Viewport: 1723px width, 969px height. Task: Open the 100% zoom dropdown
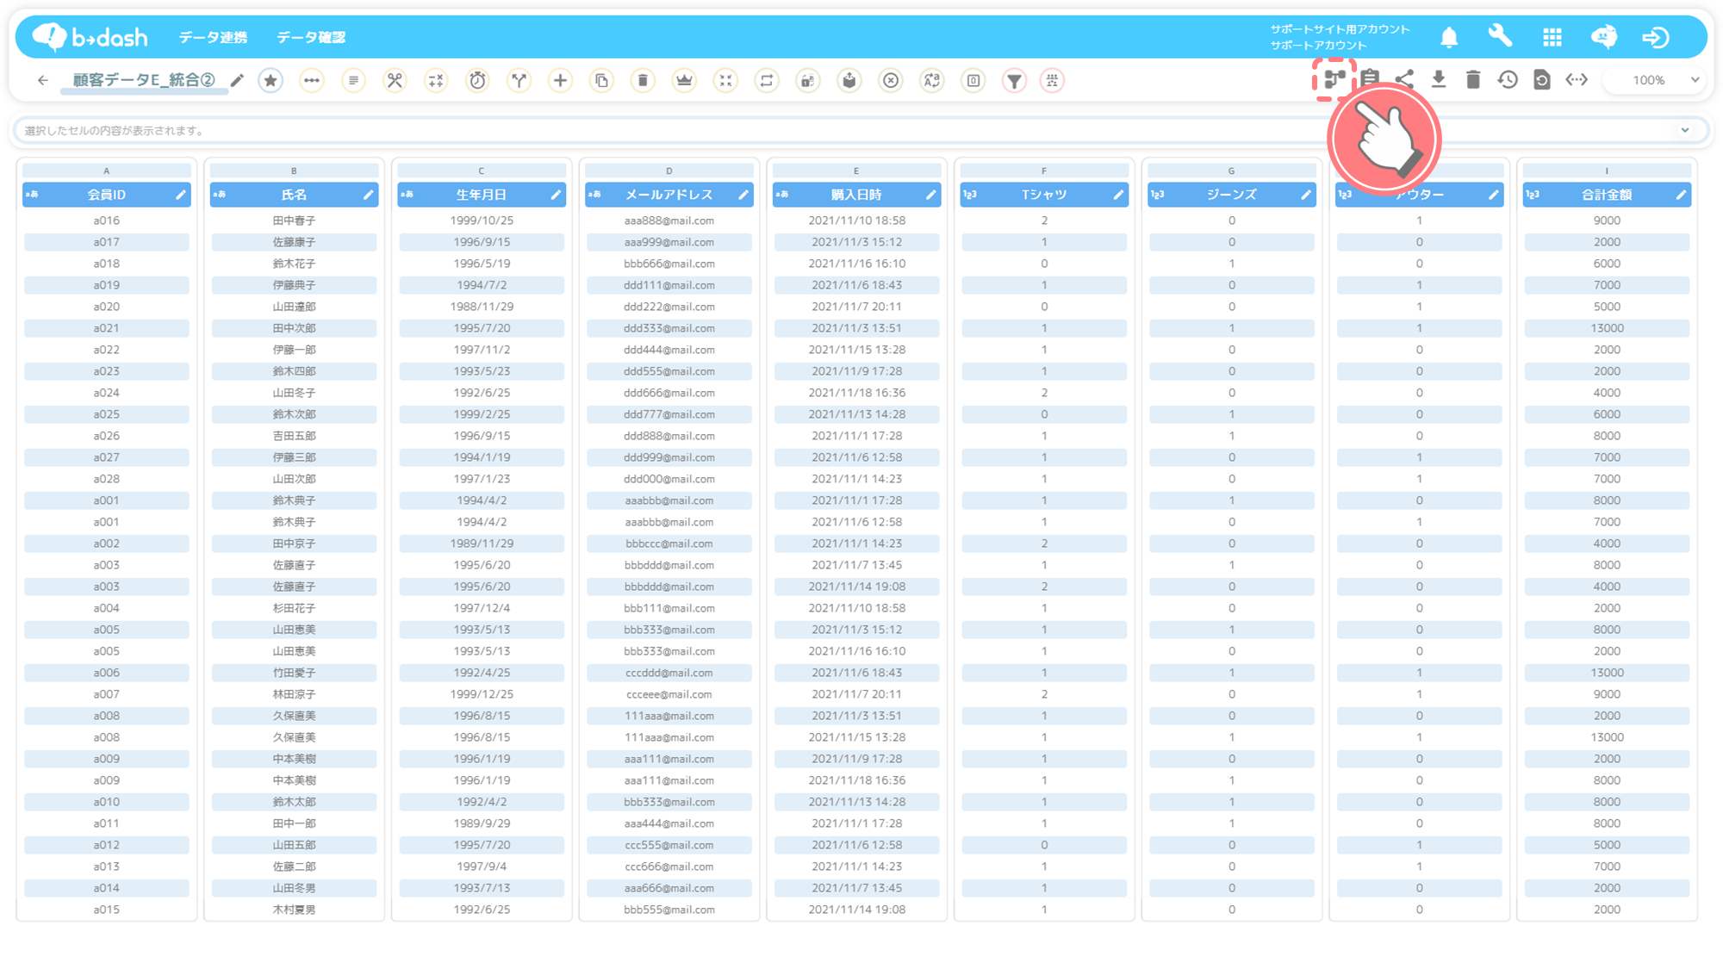[1655, 80]
